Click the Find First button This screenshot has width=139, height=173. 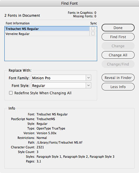click(118, 37)
